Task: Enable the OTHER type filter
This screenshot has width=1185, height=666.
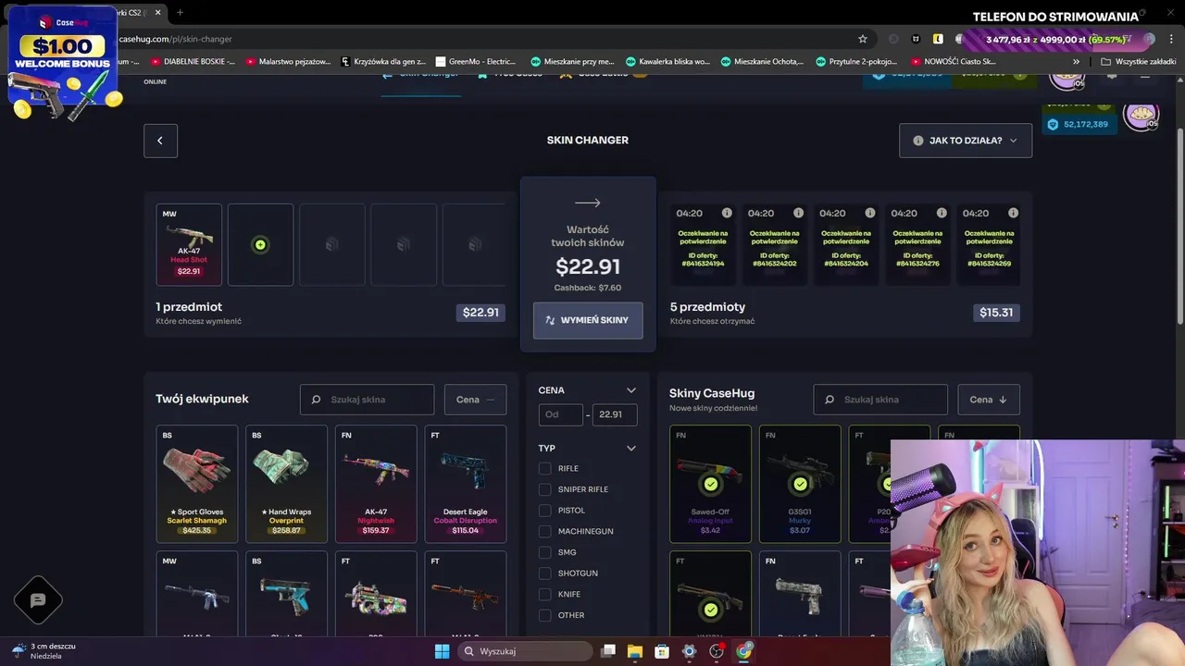Action: [544, 615]
